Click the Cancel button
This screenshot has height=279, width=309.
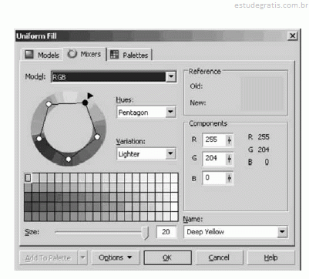coord(219,257)
